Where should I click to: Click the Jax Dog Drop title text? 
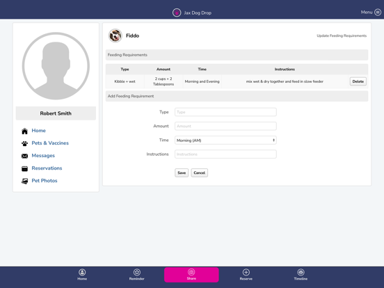point(198,13)
